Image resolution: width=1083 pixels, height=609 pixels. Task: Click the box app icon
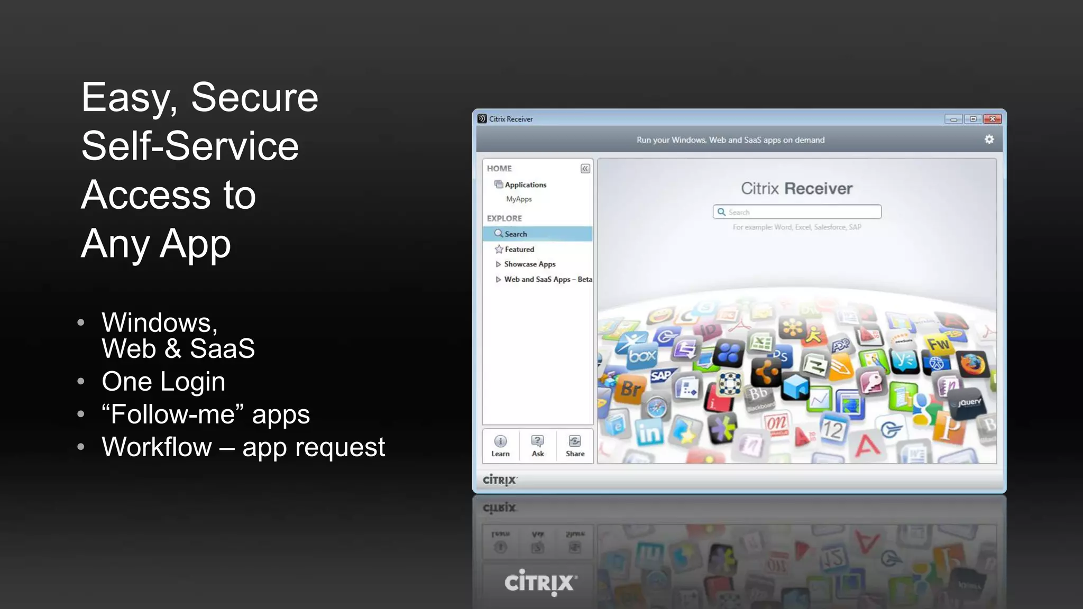[641, 355]
